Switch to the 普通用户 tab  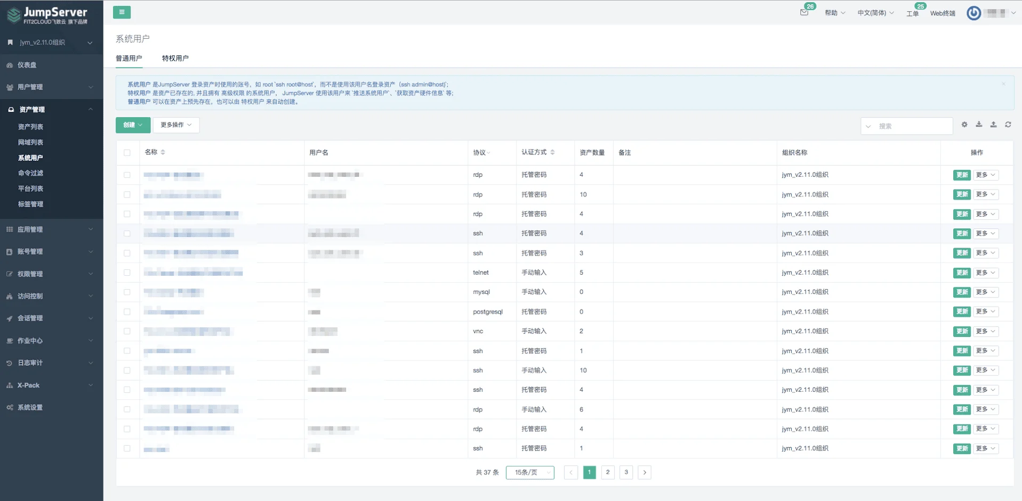[x=129, y=59]
